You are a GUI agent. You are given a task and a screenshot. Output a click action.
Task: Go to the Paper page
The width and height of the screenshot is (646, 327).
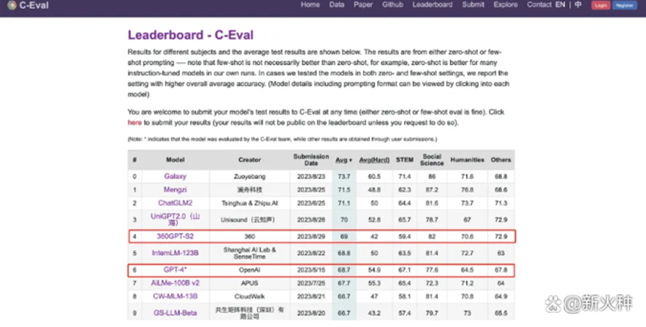[x=363, y=4]
